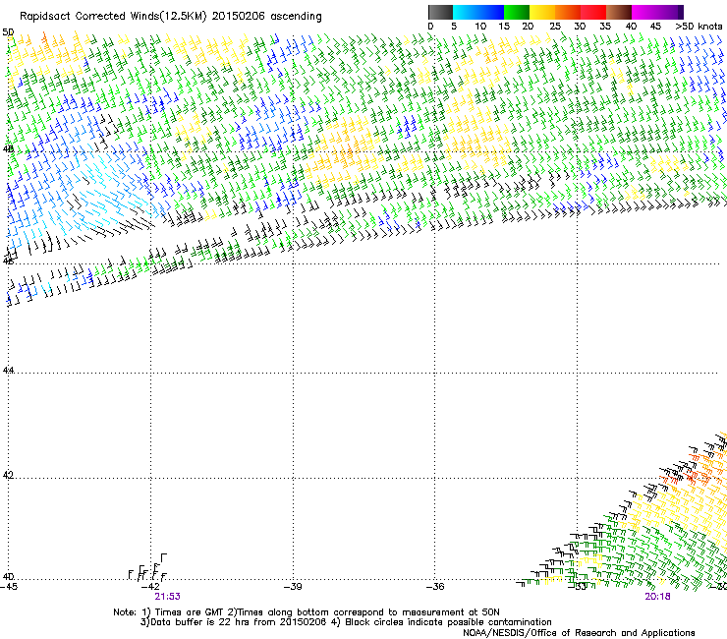Click the brown 35-40 knots legend segment
This screenshot has width=727, height=639.
click(619, 12)
